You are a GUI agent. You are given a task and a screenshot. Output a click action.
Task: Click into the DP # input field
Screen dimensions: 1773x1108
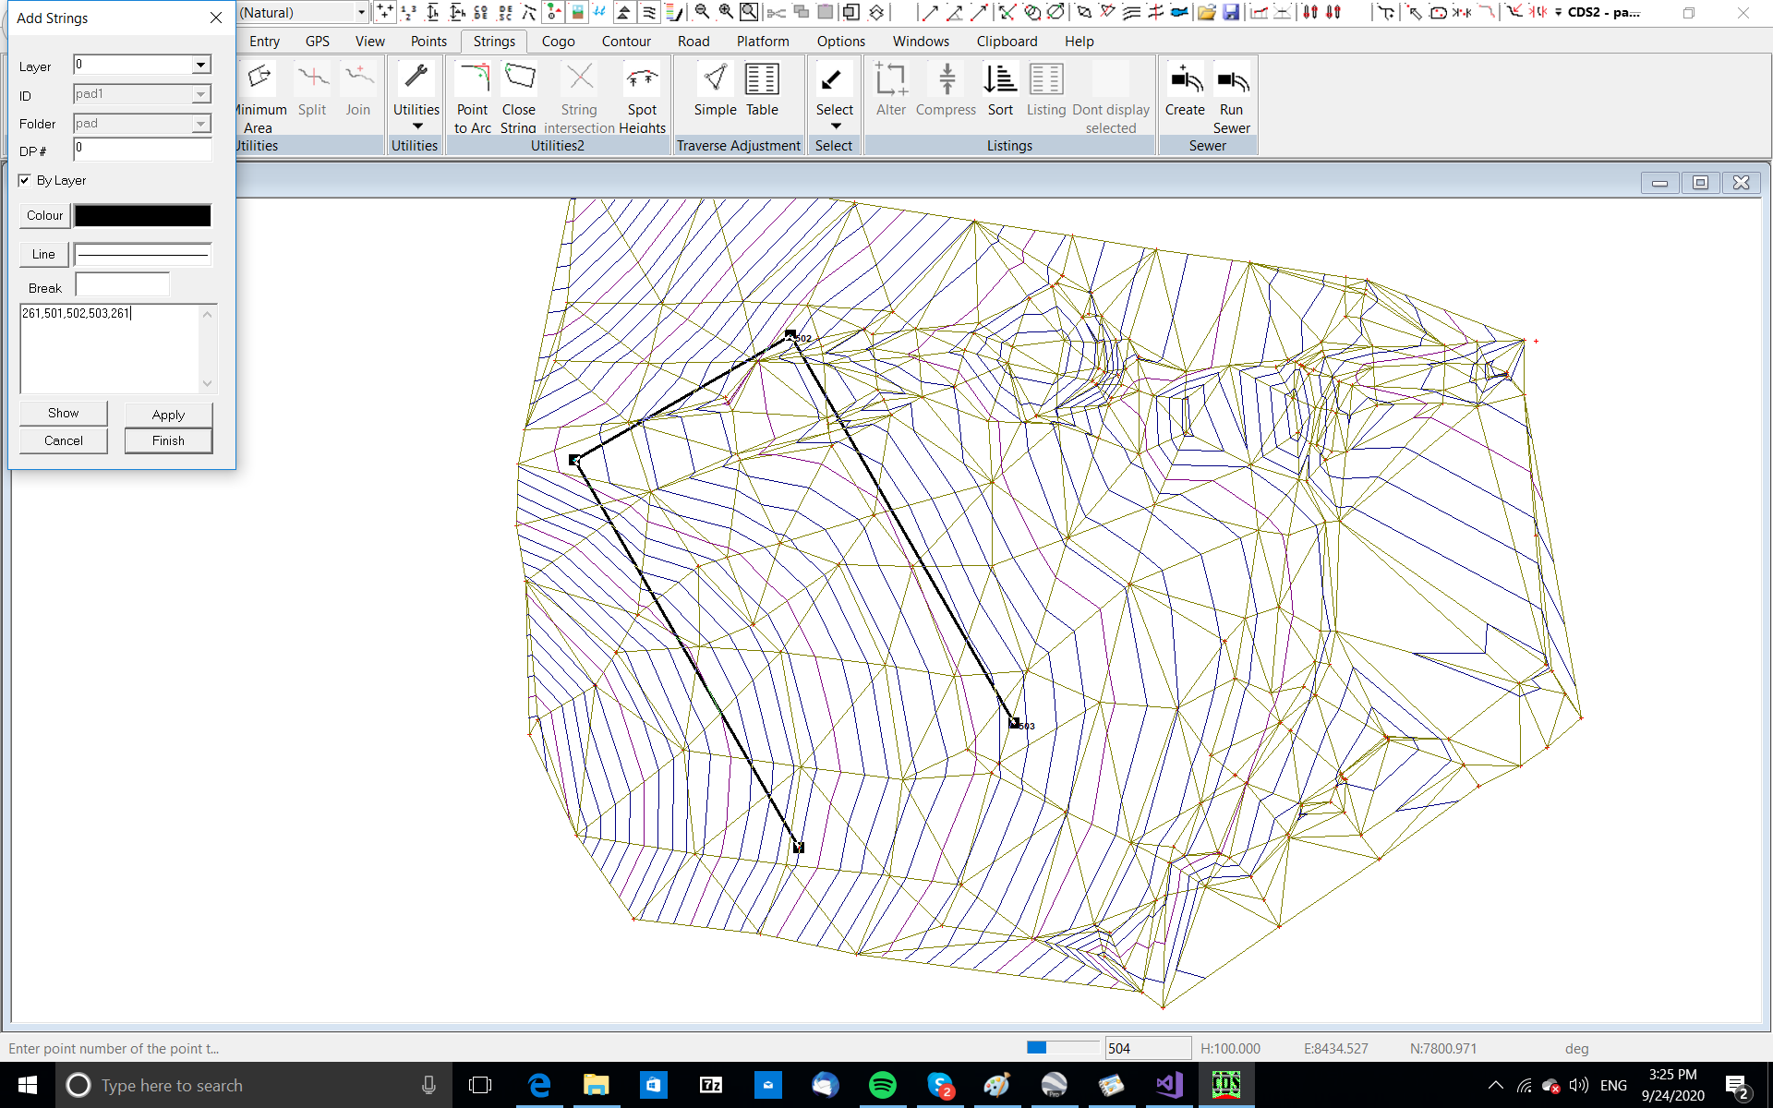coord(142,149)
